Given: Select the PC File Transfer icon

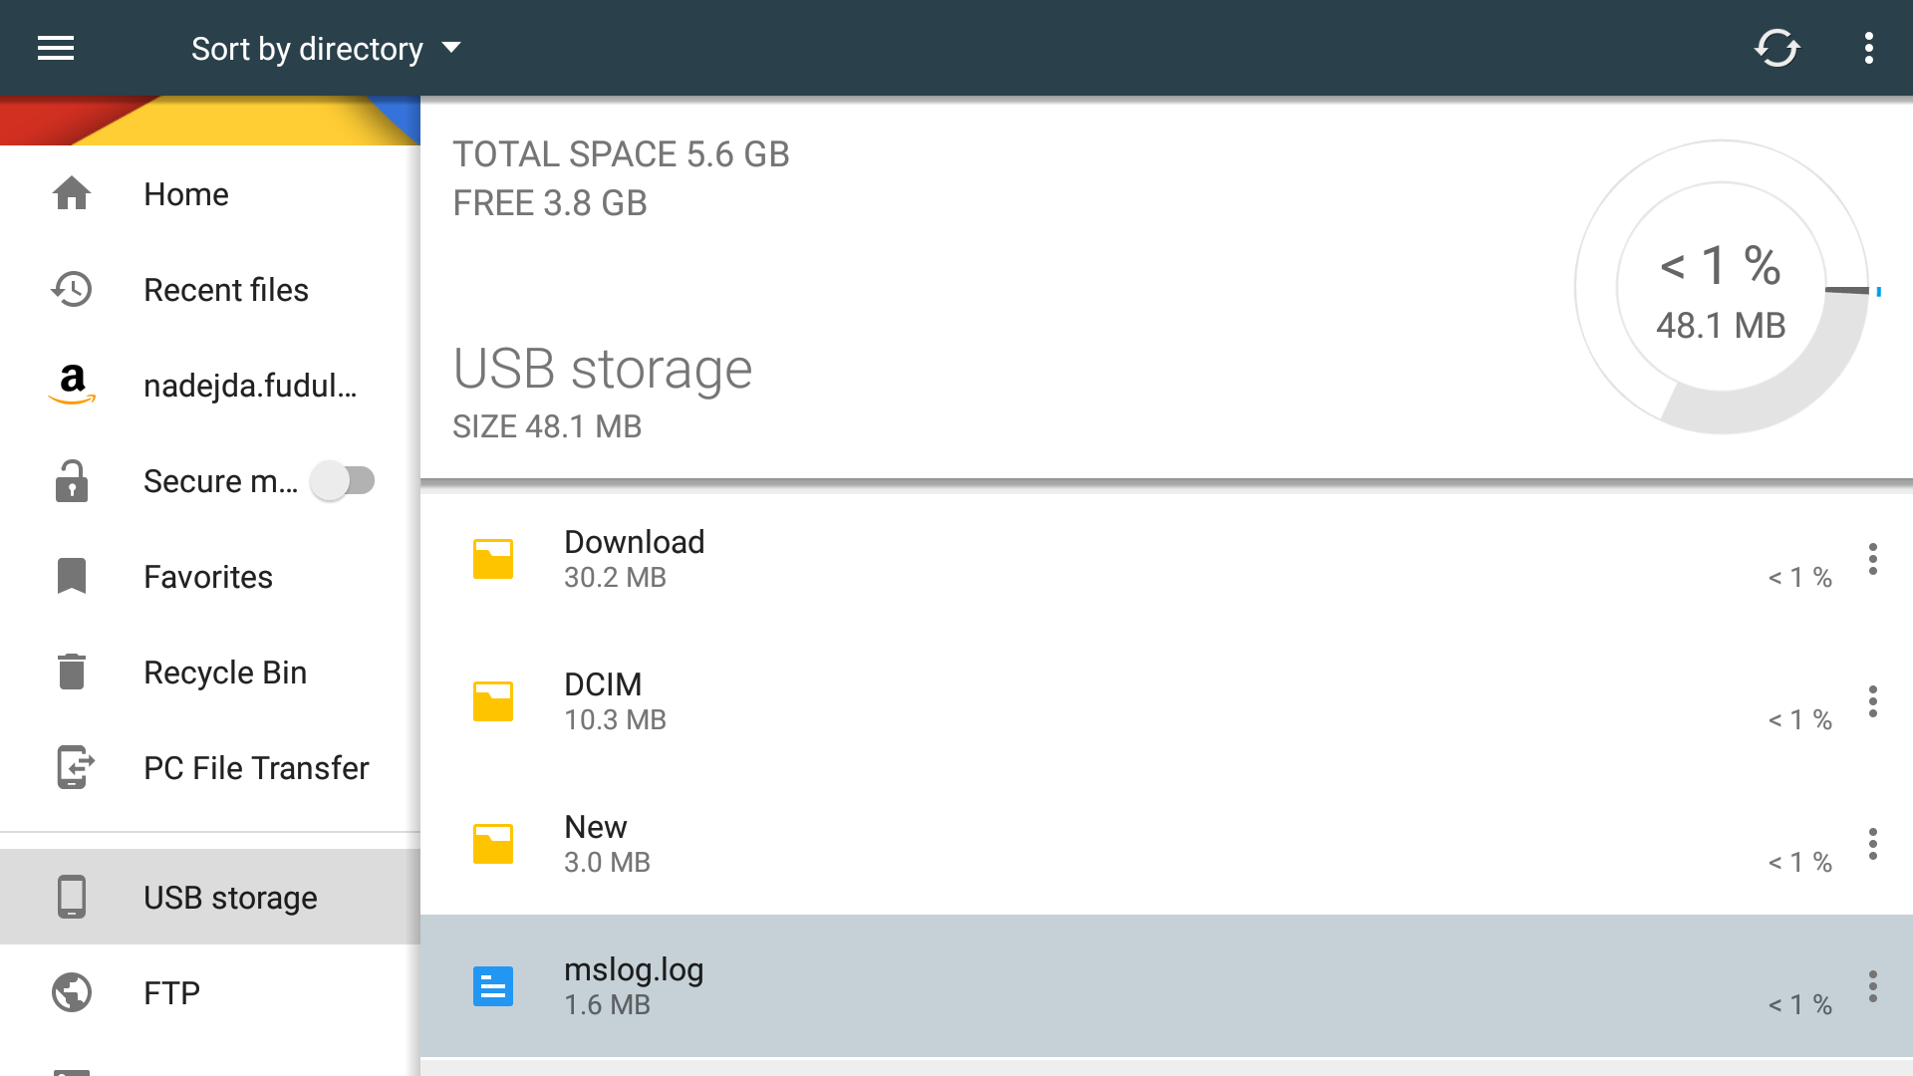Looking at the screenshot, I should pyautogui.click(x=72, y=768).
